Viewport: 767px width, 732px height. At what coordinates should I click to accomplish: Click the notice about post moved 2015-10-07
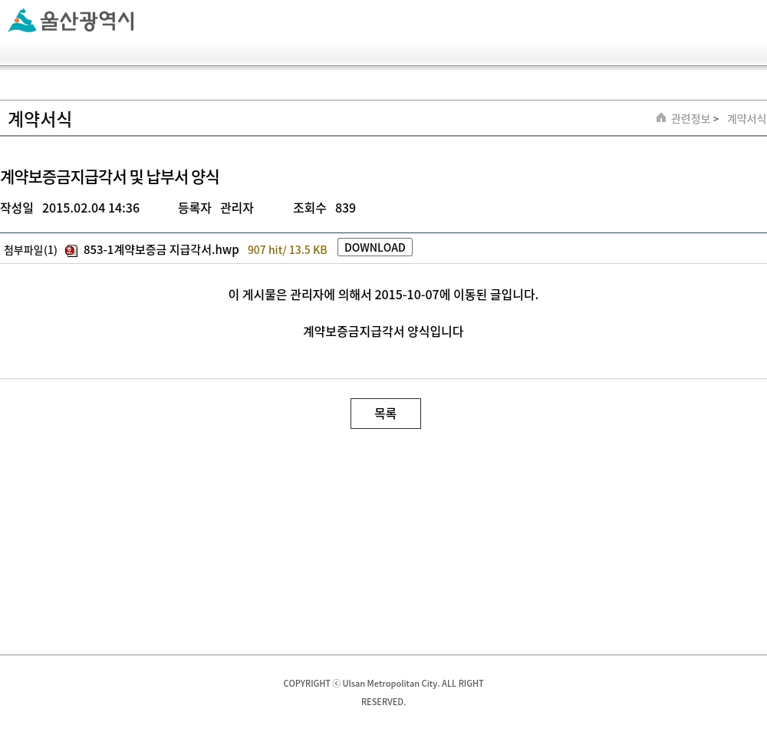point(383,295)
